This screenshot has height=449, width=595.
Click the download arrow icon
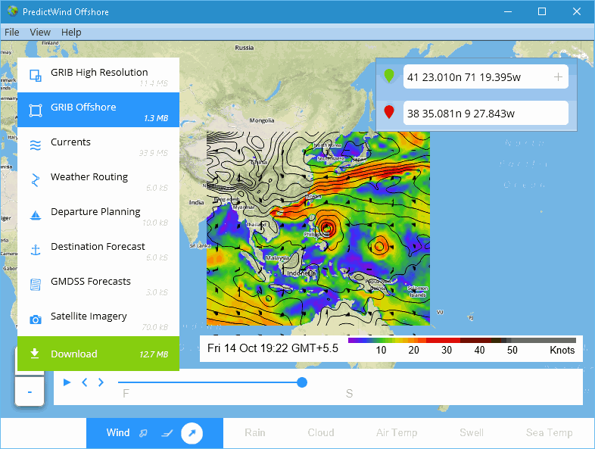[x=35, y=354]
